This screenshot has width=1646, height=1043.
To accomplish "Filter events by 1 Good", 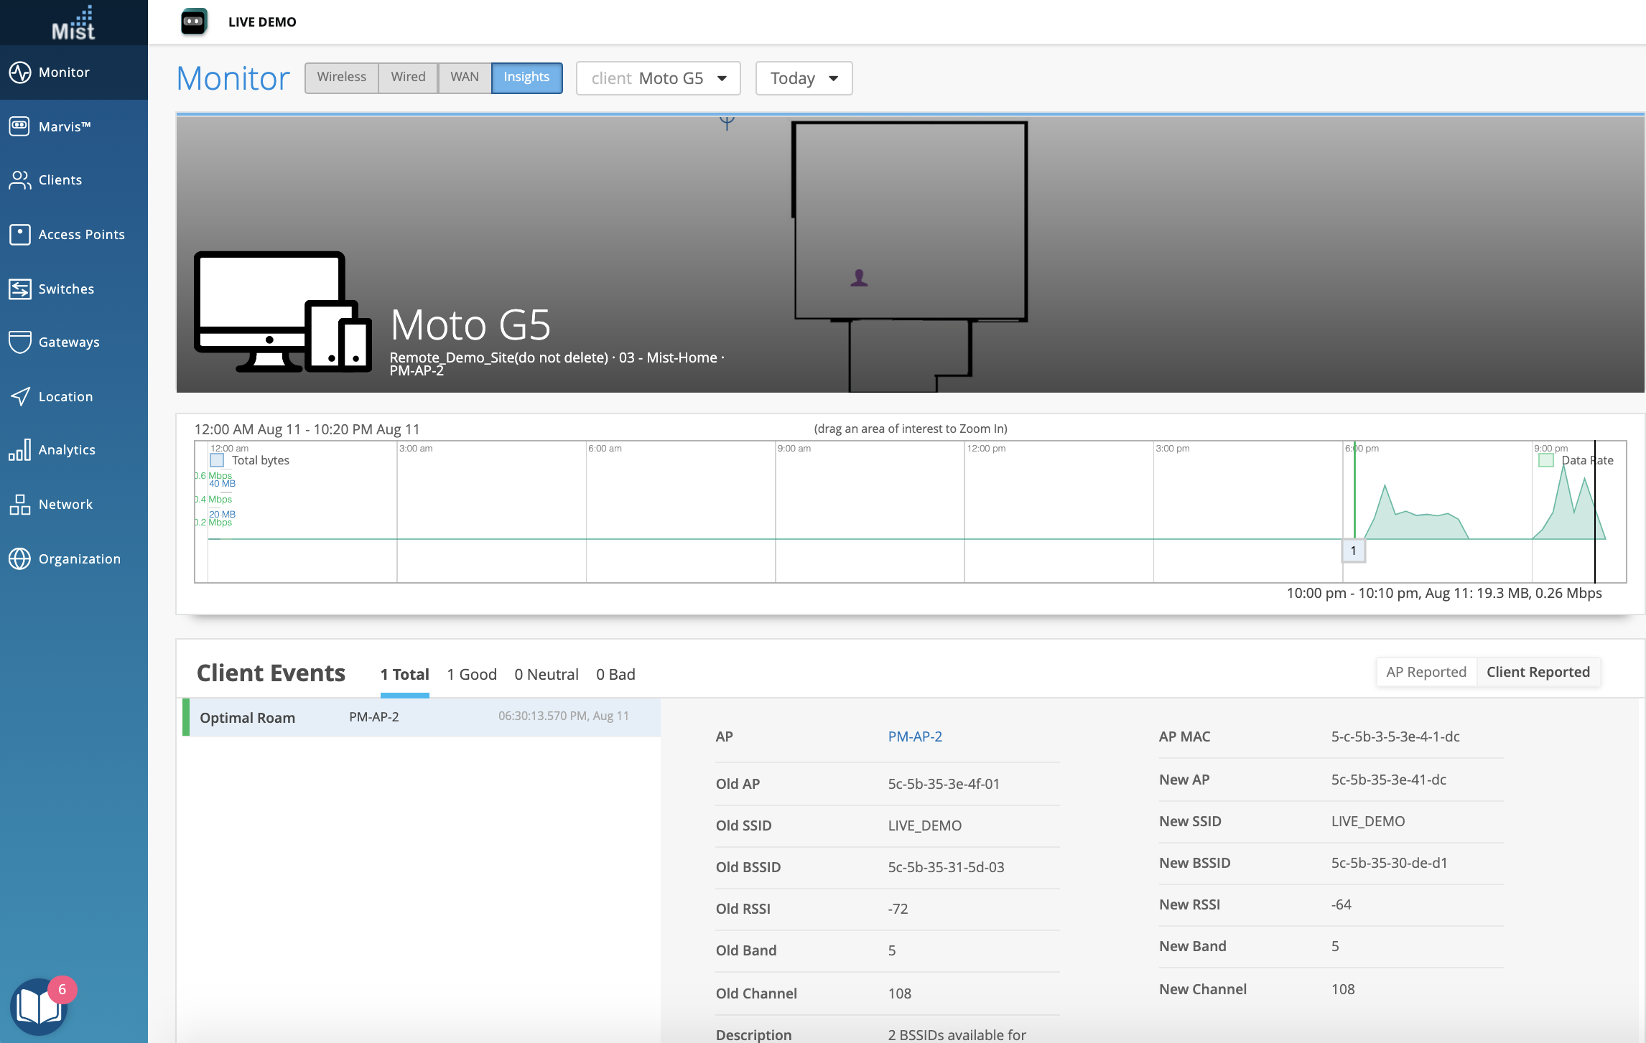I will point(471,674).
